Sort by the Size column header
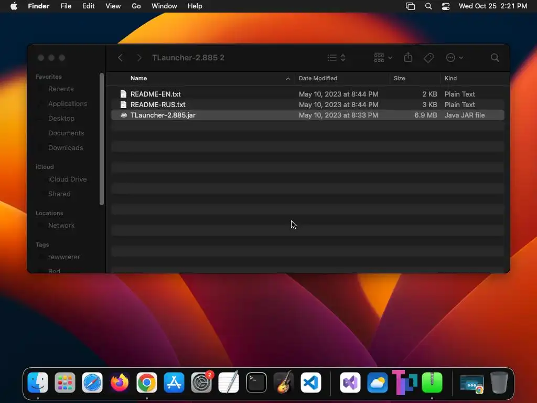This screenshot has height=403, width=537. pos(399,78)
